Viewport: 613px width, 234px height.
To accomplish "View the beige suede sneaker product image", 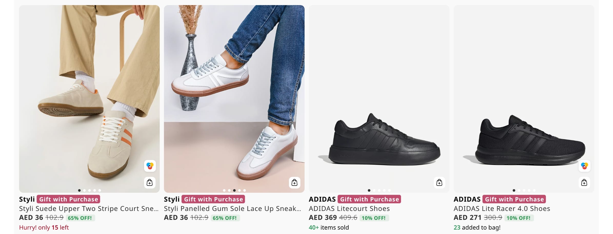I will click(x=89, y=97).
